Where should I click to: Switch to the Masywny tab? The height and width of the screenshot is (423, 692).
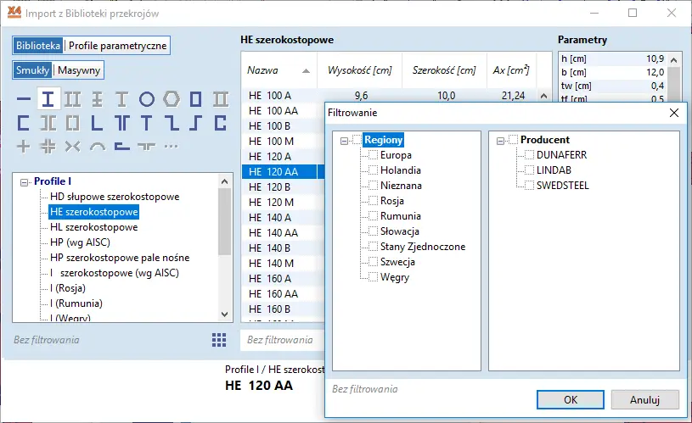pos(79,70)
